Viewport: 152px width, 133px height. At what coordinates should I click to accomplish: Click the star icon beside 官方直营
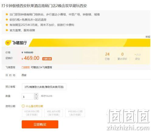(7, 30)
